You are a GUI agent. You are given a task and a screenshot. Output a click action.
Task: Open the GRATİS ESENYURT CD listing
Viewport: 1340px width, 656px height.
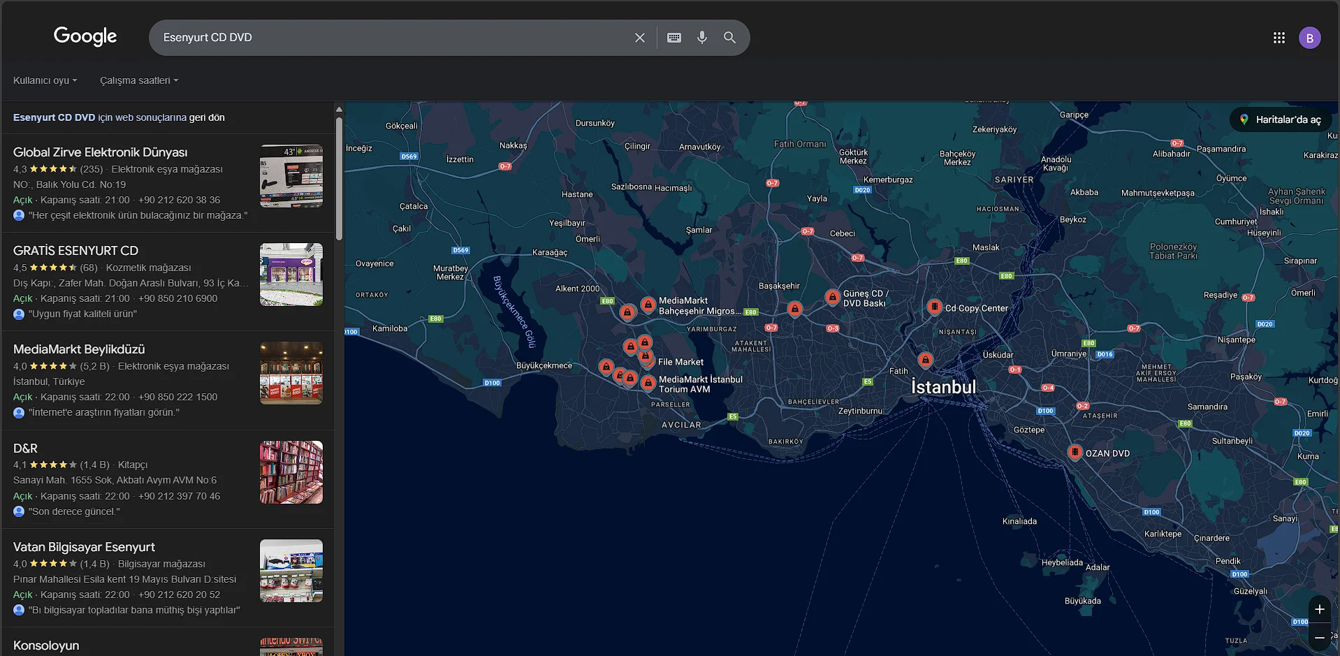[x=75, y=251]
